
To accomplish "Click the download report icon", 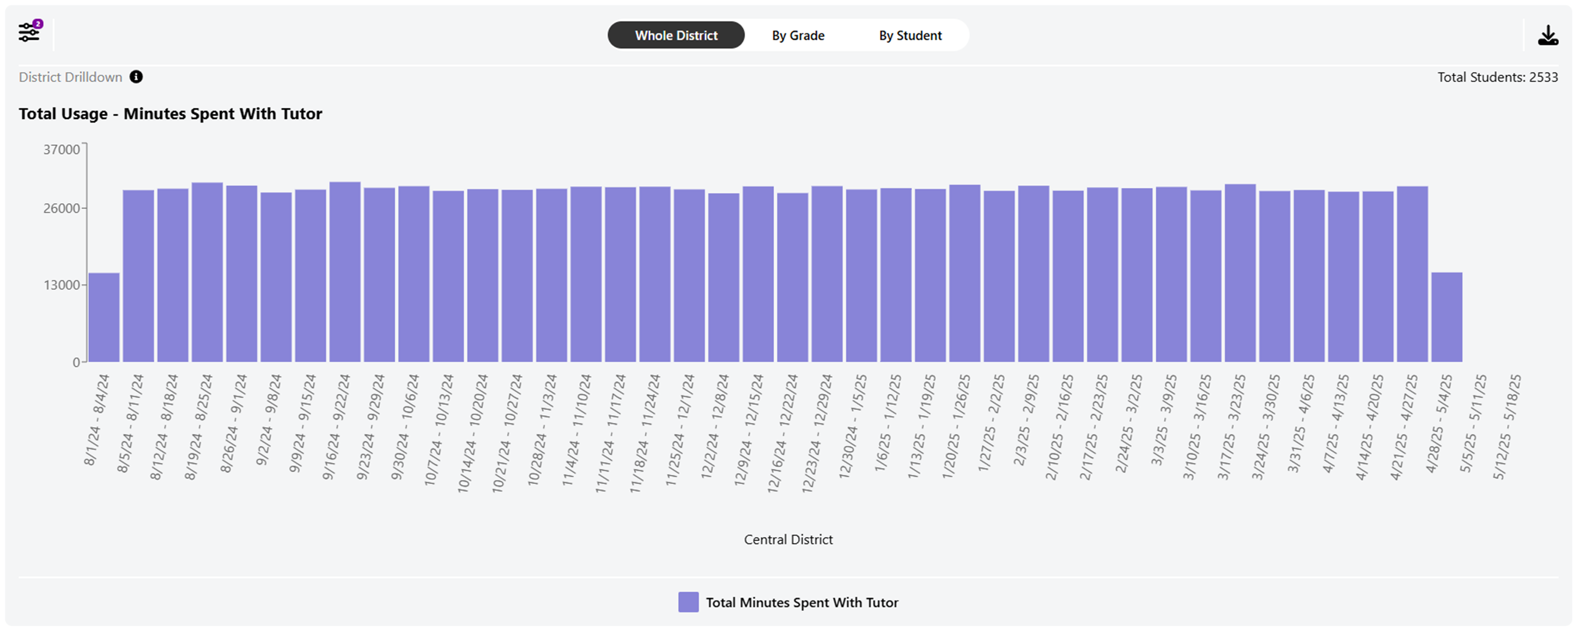I will pos(1547,36).
